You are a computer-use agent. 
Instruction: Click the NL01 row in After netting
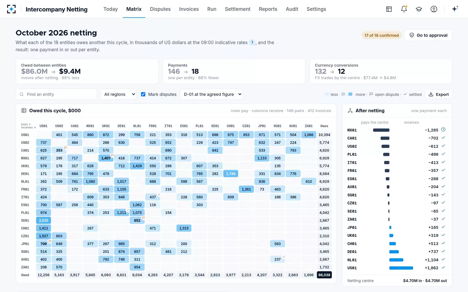click(396, 260)
